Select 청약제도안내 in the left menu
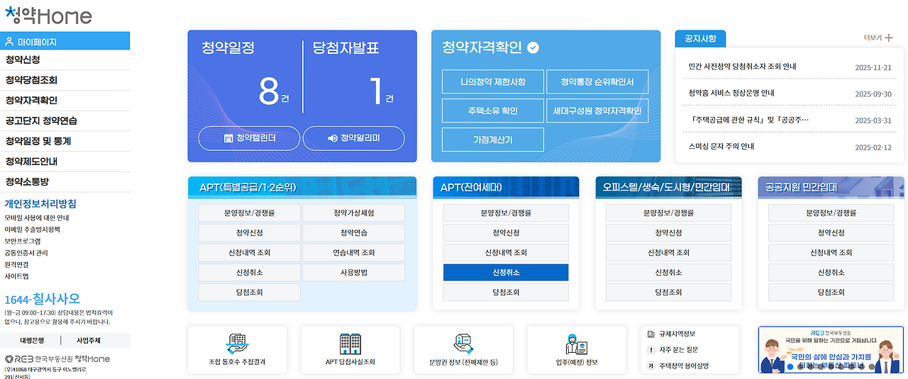908x379 pixels. pyautogui.click(x=65, y=162)
